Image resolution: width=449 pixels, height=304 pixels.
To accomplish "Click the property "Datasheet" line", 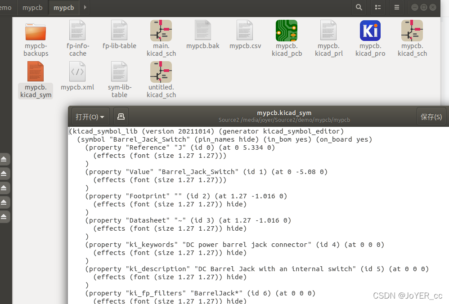I will pos(188,220).
